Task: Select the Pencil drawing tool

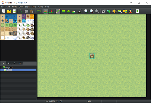Action: pyautogui.click(x=58, y=11)
